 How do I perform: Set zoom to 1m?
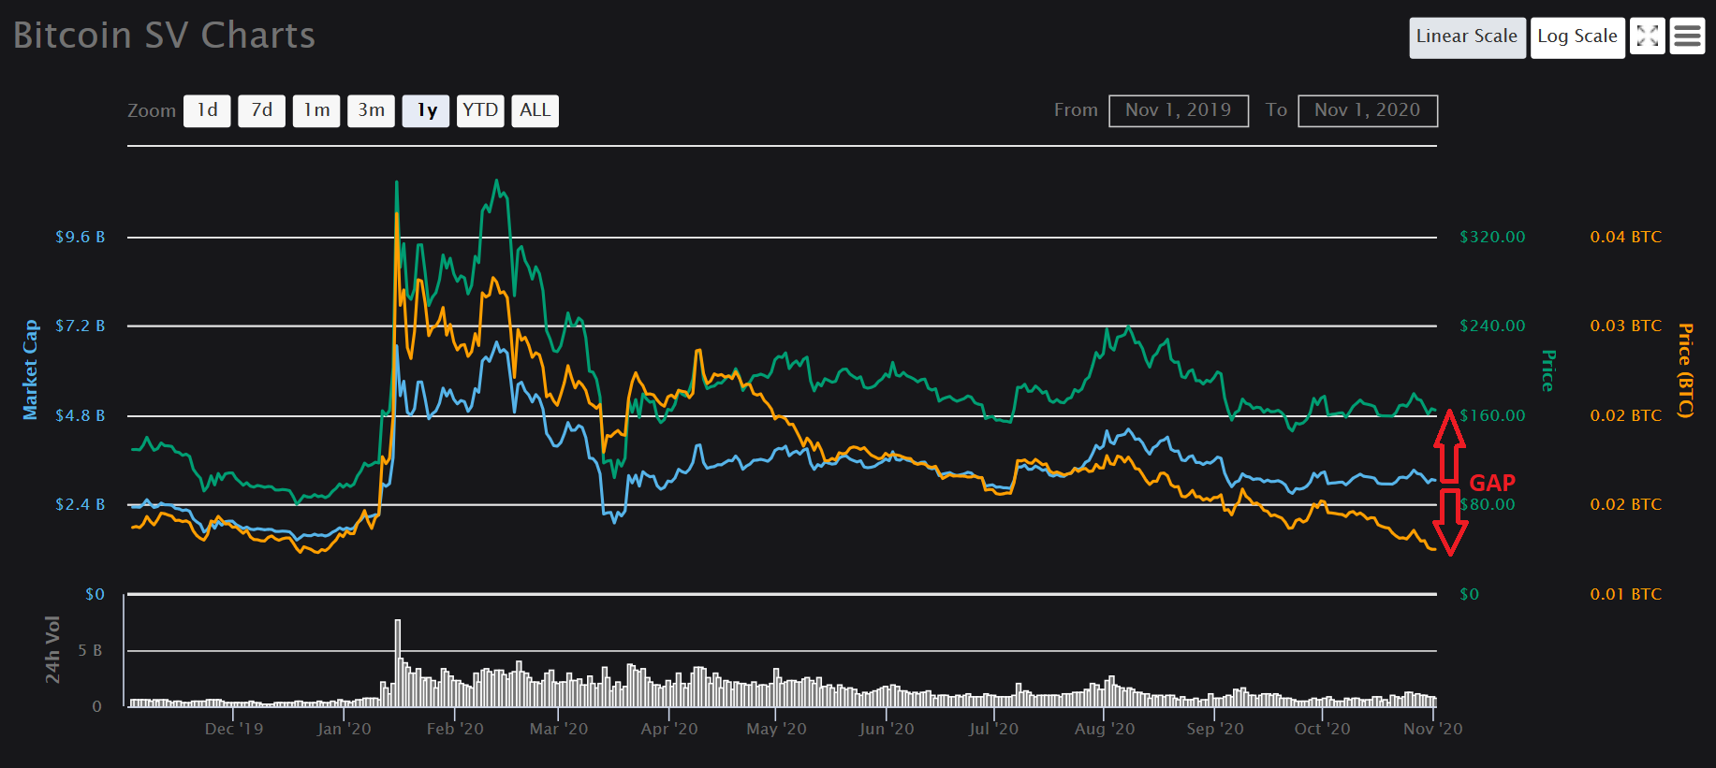pyautogui.click(x=316, y=110)
